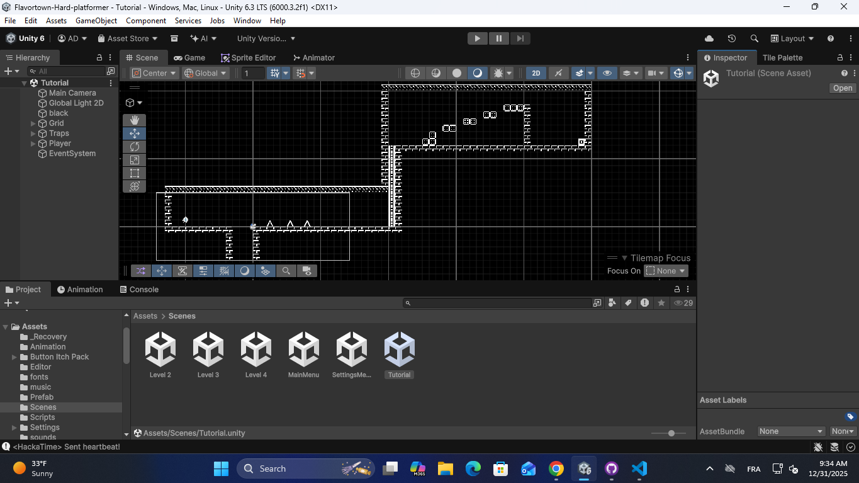The image size is (859, 483).
Task: Select the Rotate tool in Scene view
Action: click(x=135, y=147)
